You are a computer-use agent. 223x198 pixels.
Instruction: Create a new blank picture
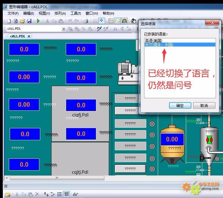coord(9,21)
